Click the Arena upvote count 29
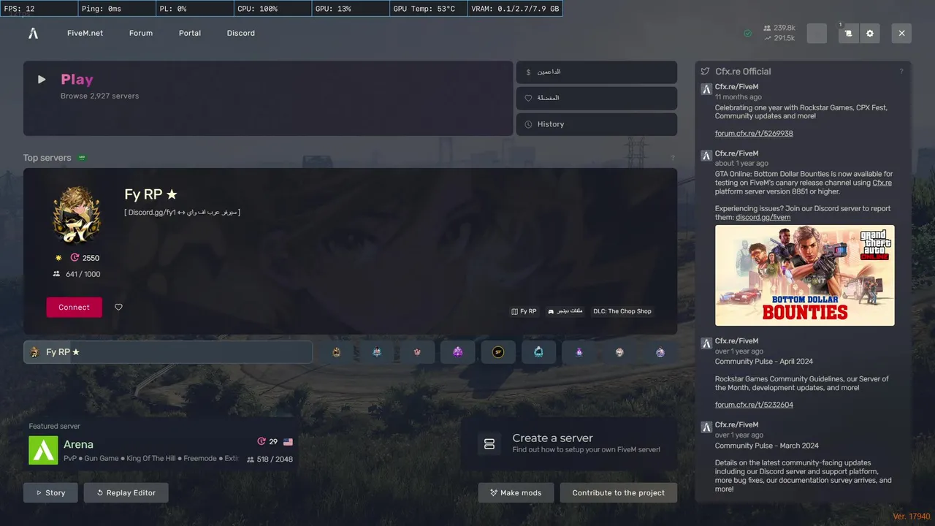The width and height of the screenshot is (935, 526). click(x=267, y=442)
